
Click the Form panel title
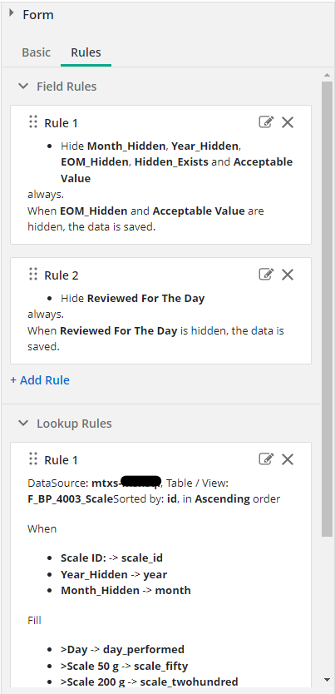click(38, 15)
